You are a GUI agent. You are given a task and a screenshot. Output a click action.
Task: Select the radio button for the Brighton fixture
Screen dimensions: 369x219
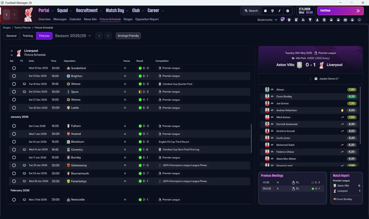click(14, 76)
